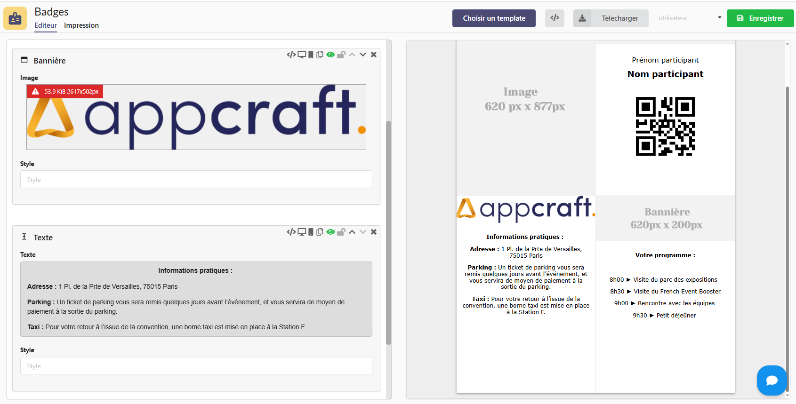
Task: Save badge with Enregistrer button
Action: 760,18
